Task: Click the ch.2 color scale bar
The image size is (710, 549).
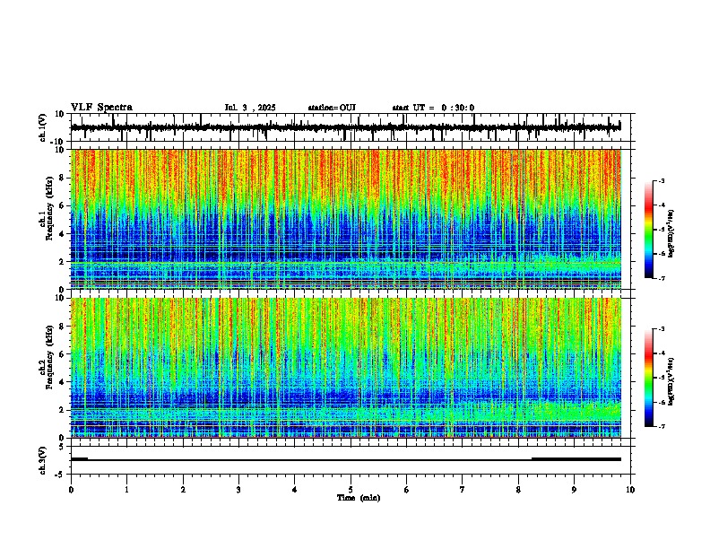Action: [649, 378]
